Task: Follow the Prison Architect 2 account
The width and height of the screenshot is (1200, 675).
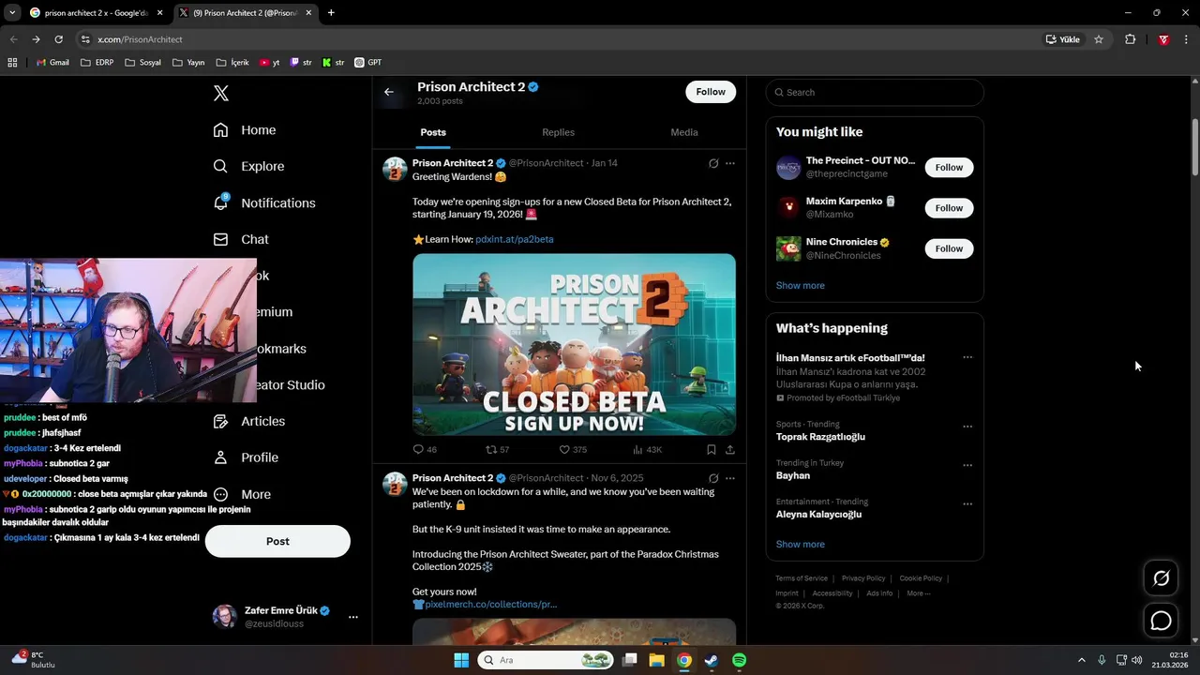Action: pyautogui.click(x=711, y=92)
